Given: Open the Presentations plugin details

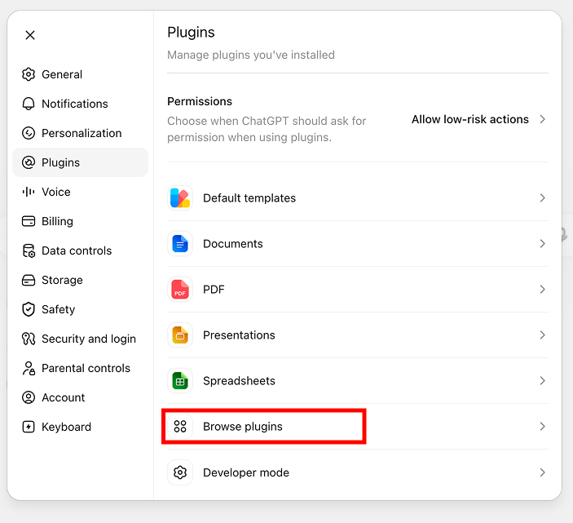Looking at the screenshot, I should [358, 335].
